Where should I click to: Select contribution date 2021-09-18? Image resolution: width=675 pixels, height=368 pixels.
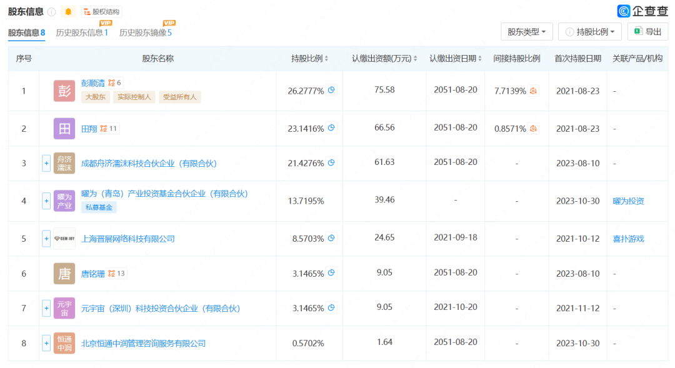[456, 237]
